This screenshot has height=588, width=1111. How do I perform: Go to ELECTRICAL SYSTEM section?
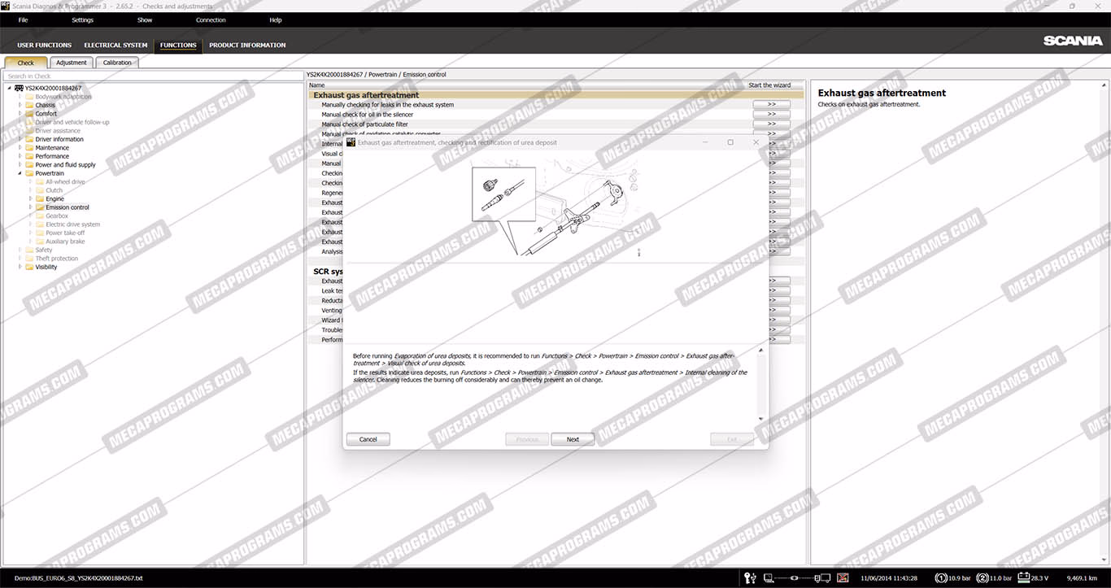pyautogui.click(x=115, y=46)
